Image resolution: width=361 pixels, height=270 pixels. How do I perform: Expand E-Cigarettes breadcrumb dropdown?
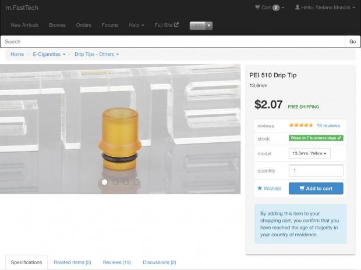pyautogui.click(x=49, y=54)
